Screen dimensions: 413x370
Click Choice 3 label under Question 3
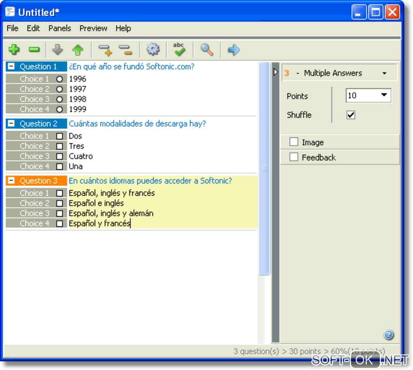[x=34, y=213]
